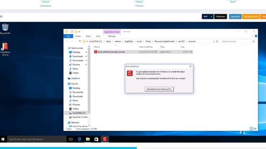Click Ravecom.Apptimized in the breadcrumb
Image resolution: width=266 pixels, height=149 pixels.
pyautogui.click(x=165, y=41)
